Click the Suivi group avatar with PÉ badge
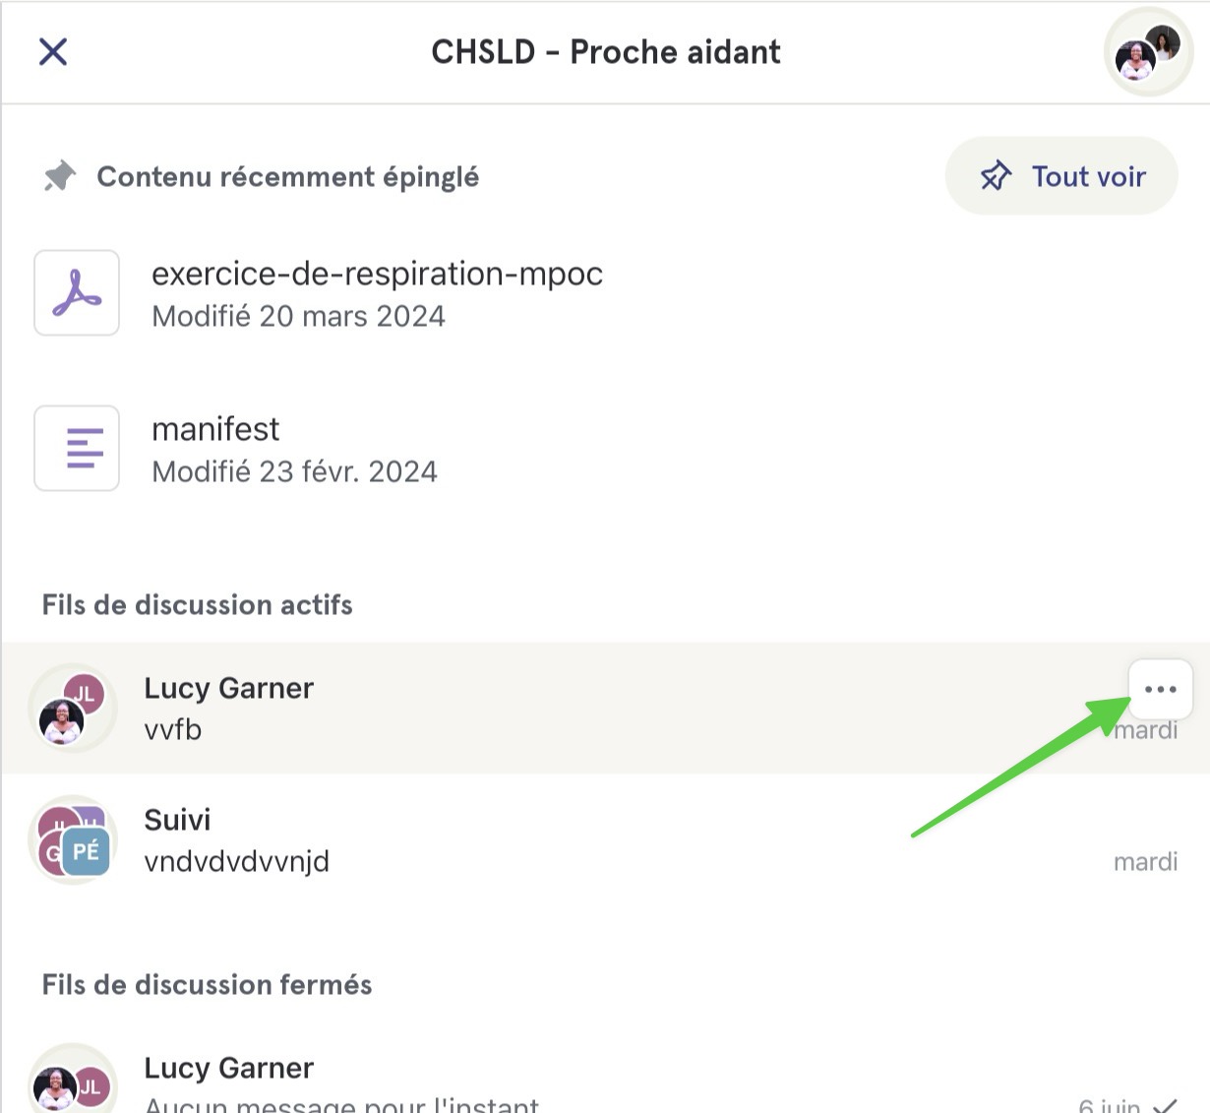This screenshot has width=1210, height=1113. coord(73,839)
